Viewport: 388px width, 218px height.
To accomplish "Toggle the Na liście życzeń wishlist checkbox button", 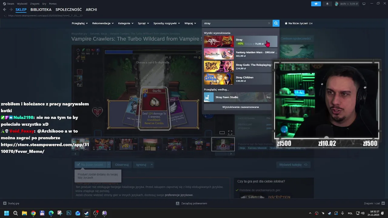I will coord(90,165).
